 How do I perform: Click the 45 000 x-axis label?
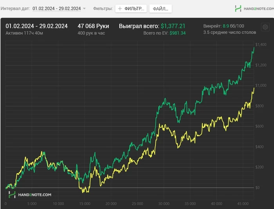pyautogui.click(x=243, y=204)
